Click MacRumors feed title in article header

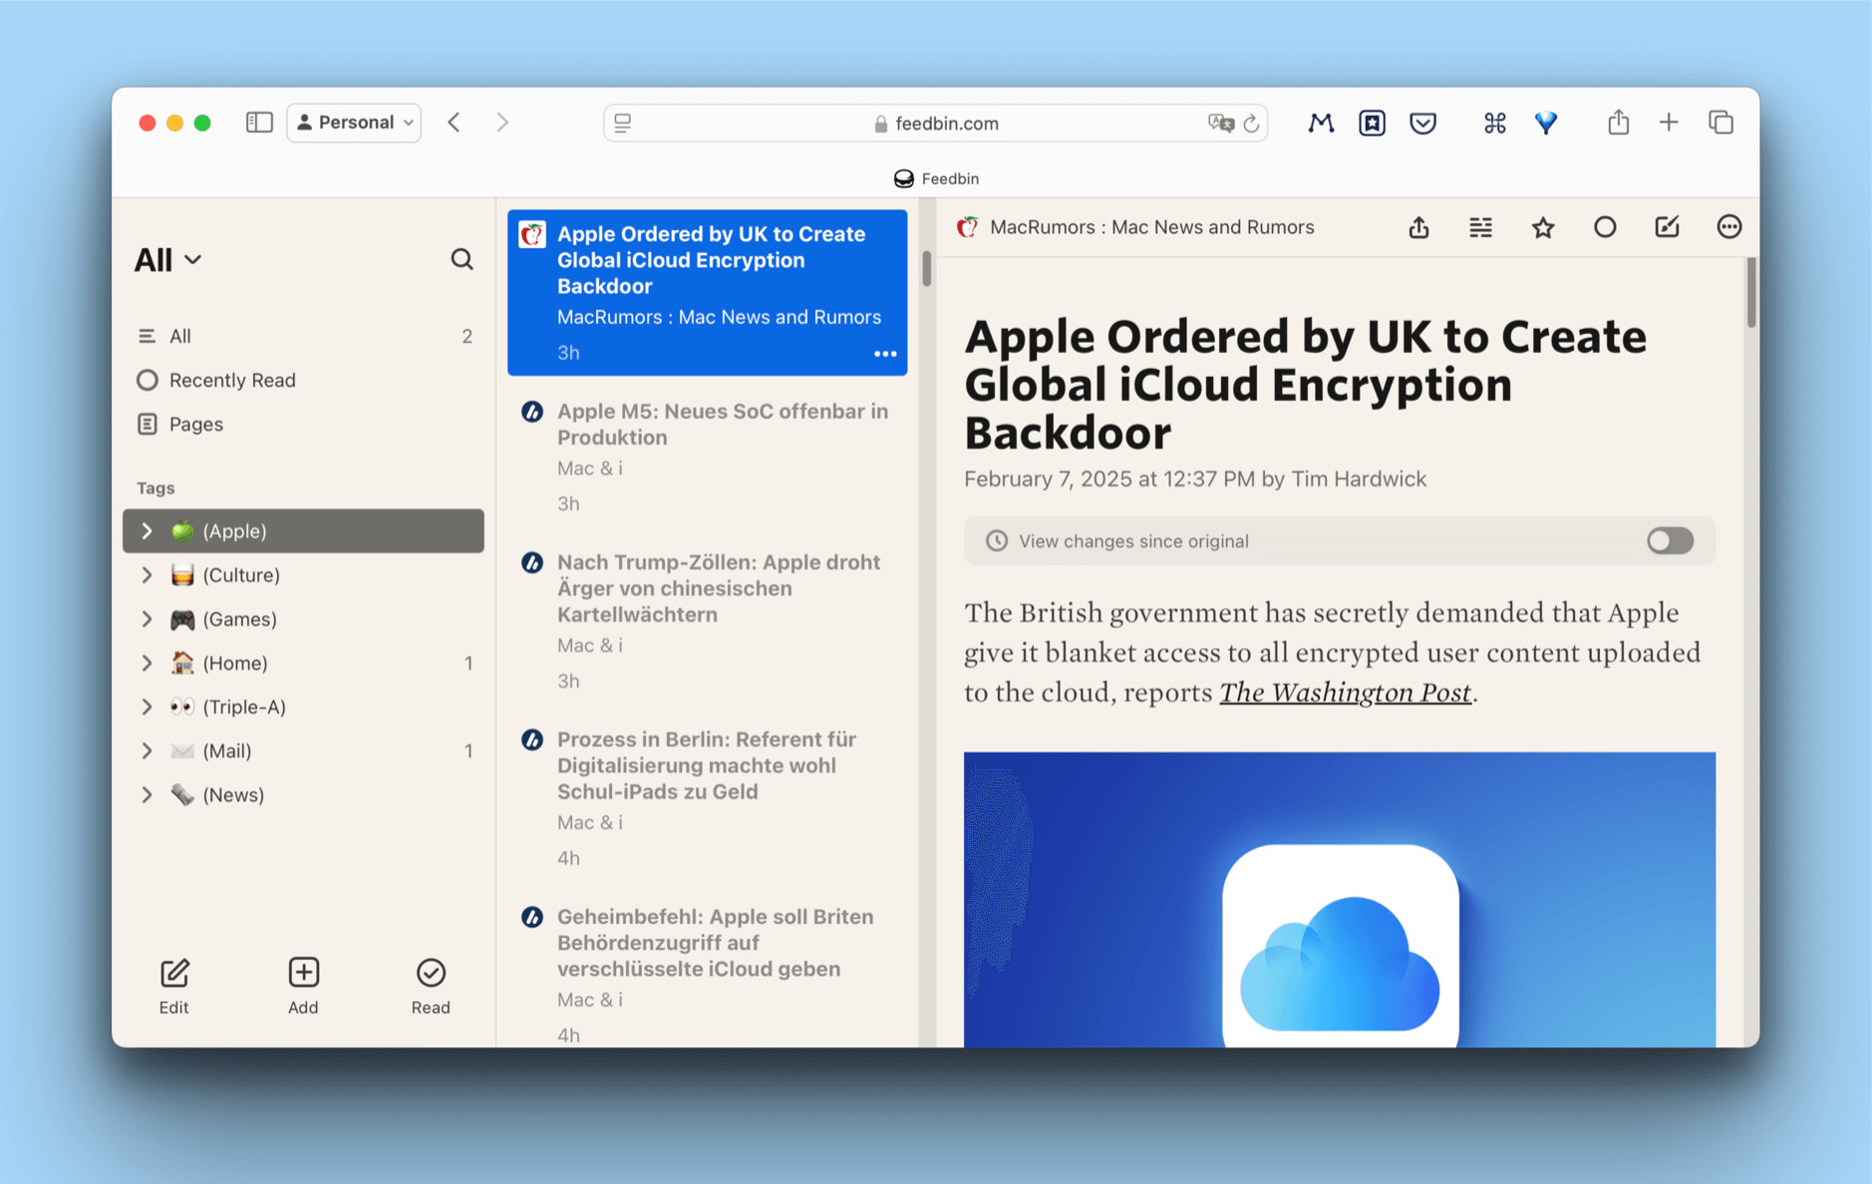click(x=1151, y=227)
